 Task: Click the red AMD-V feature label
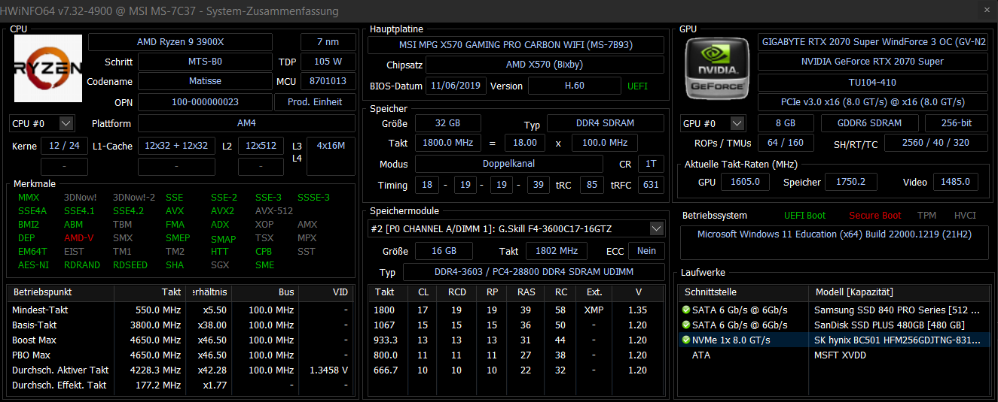pos(79,238)
